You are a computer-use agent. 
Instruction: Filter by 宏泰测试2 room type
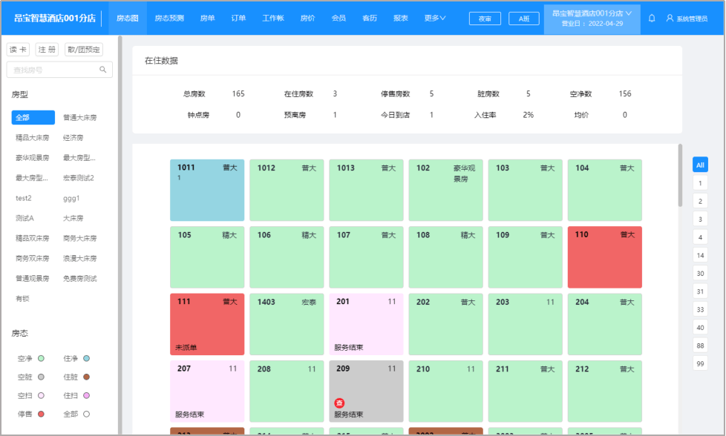pyautogui.click(x=79, y=178)
